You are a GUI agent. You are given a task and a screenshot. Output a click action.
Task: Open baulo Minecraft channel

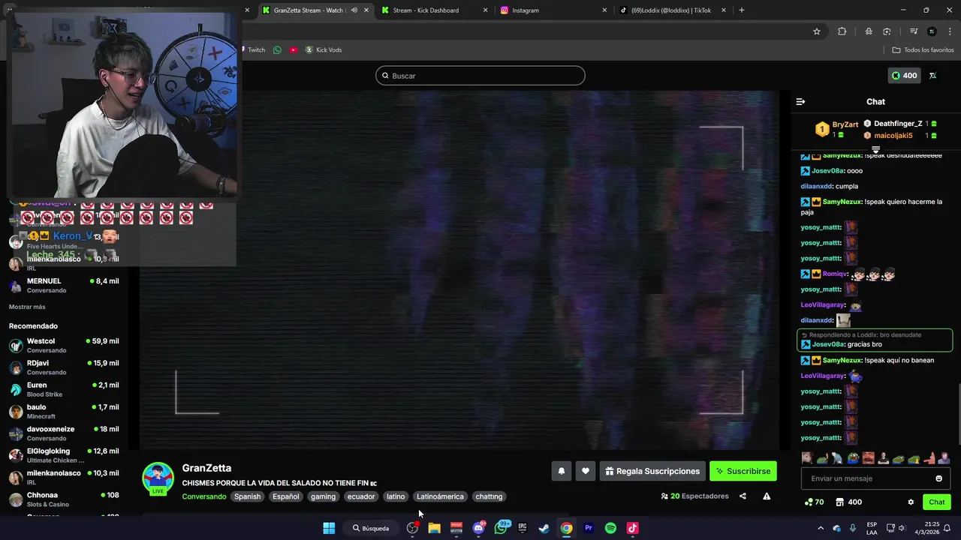(64, 412)
